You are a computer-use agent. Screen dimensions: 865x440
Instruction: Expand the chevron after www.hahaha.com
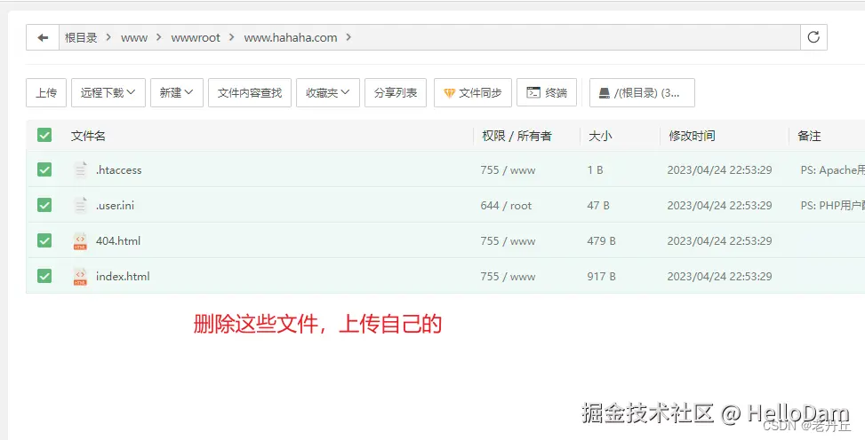(348, 37)
